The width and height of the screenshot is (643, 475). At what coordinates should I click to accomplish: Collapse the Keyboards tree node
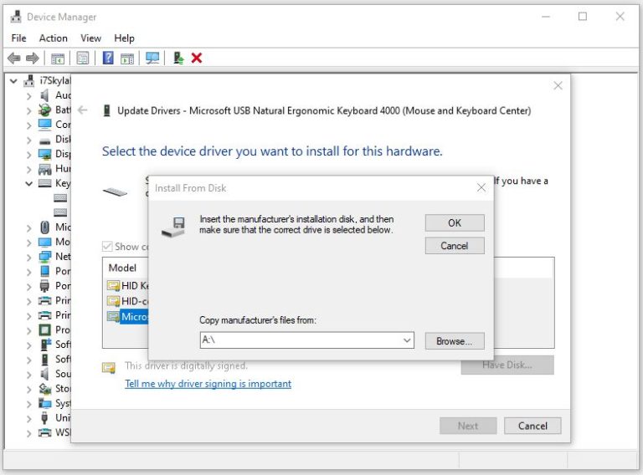[28, 183]
